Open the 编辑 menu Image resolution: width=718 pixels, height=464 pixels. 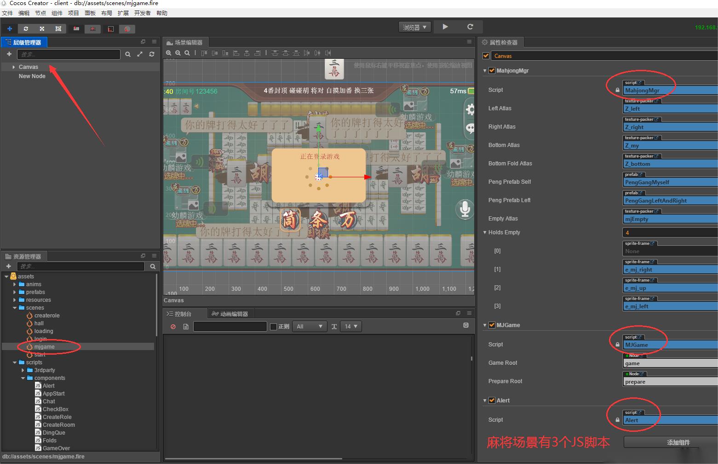pyautogui.click(x=24, y=13)
